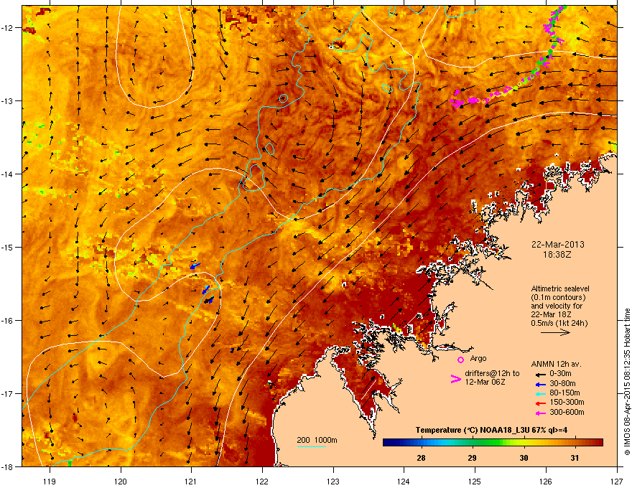The width and height of the screenshot is (632, 488).
Task: Click the magenta 300-600m arrow legend symbol
Action: [539, 413]
